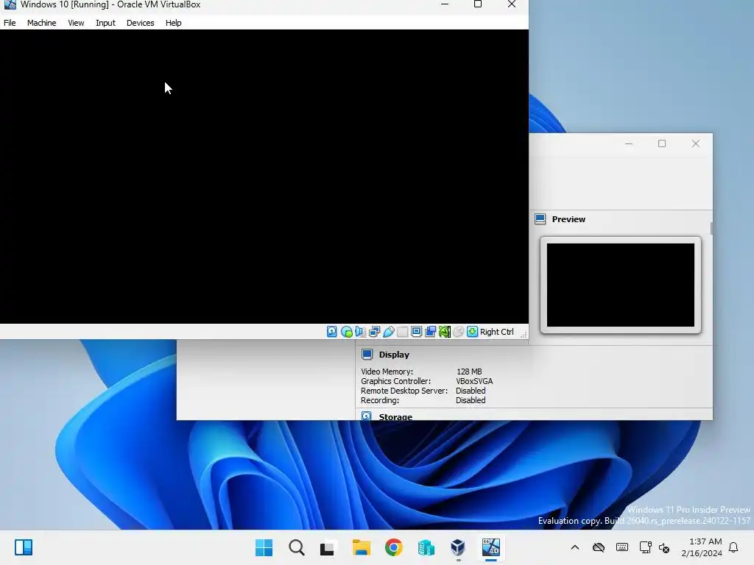Image resolution: width=754 pixels, height=565 pixels.
Task: Click the touch keyboard tray icon
Action: point(621,547)
